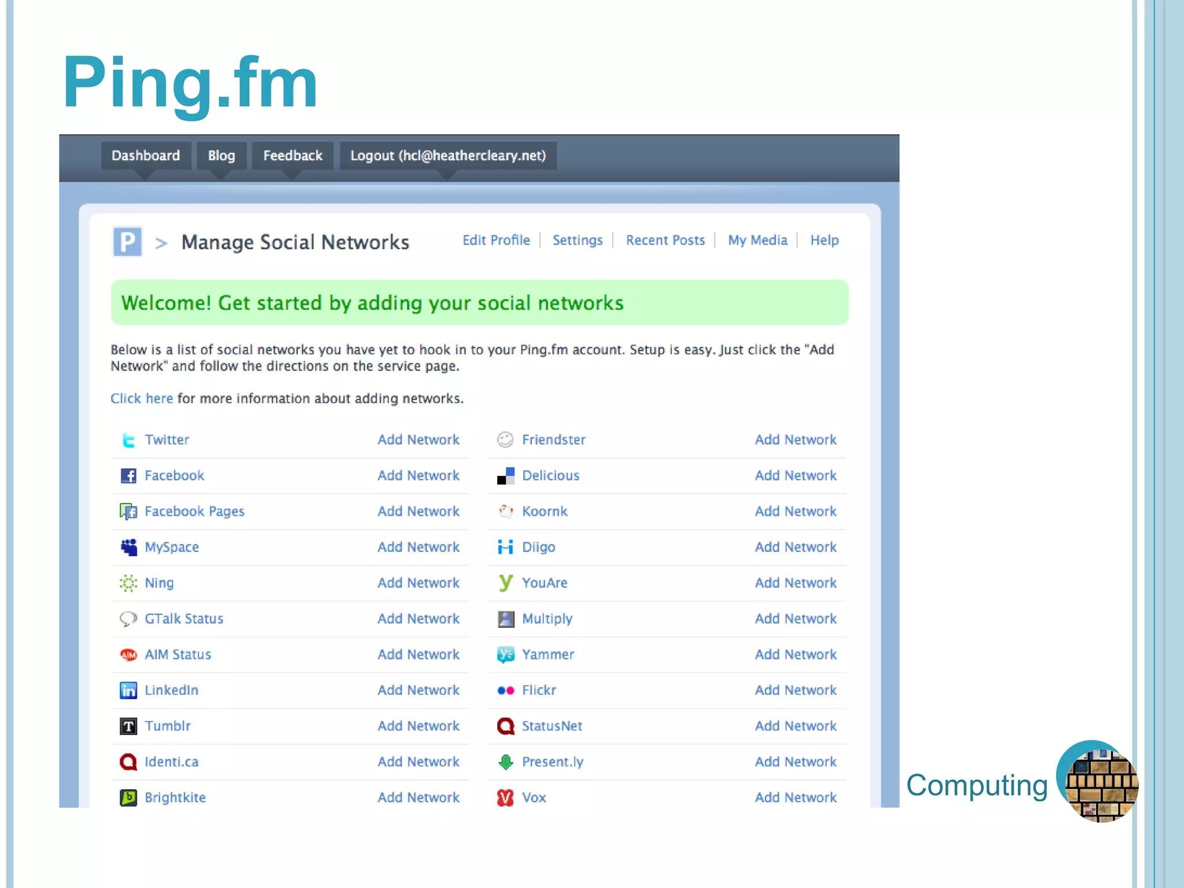Screen dimensions: 1184x888
Task: Click the Facebook f icon
Action: (x=128, y=476)
